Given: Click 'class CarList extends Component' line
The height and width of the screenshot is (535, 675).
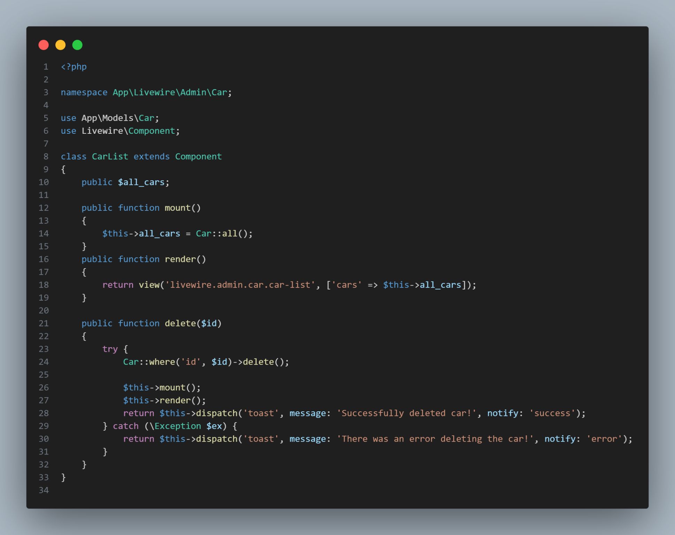Looking at the screenshot, I should pos(141,157).
